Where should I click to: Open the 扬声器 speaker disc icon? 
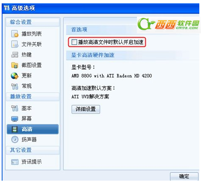pyautogui.click(x=15, y=139)
